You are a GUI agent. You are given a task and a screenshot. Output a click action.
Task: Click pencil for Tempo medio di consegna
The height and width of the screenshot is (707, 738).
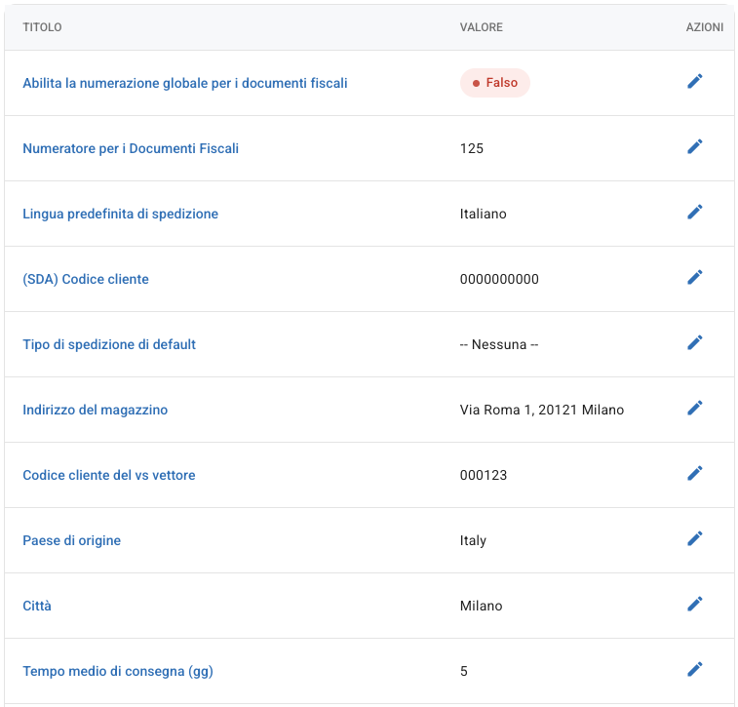tap(695, 670)
